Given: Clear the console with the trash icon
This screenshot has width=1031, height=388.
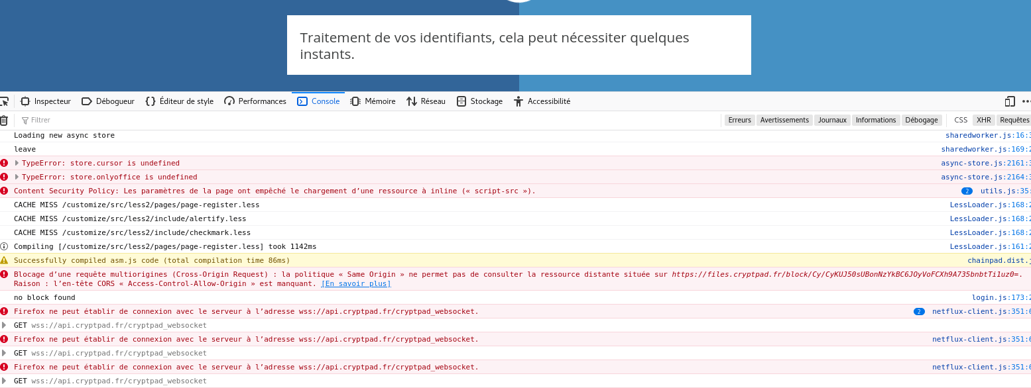Looking at the screenshot, I should pyautogui.click(x=4, y=120).
